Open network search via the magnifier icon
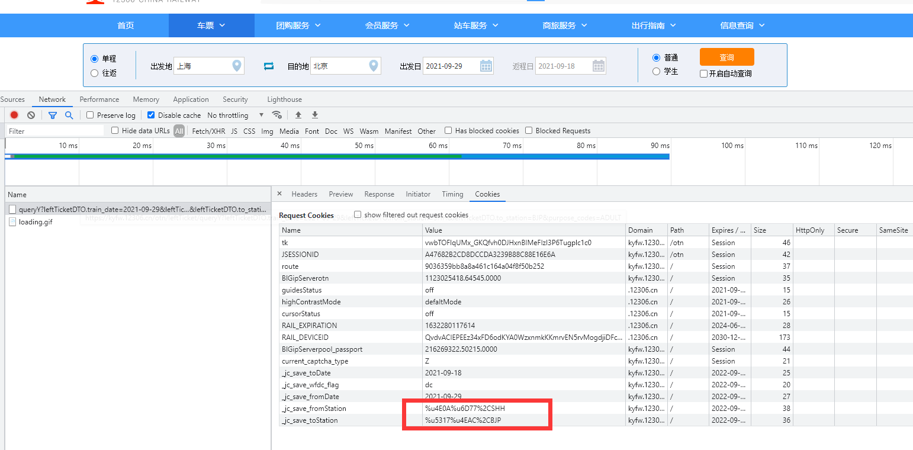 point(69,115)
